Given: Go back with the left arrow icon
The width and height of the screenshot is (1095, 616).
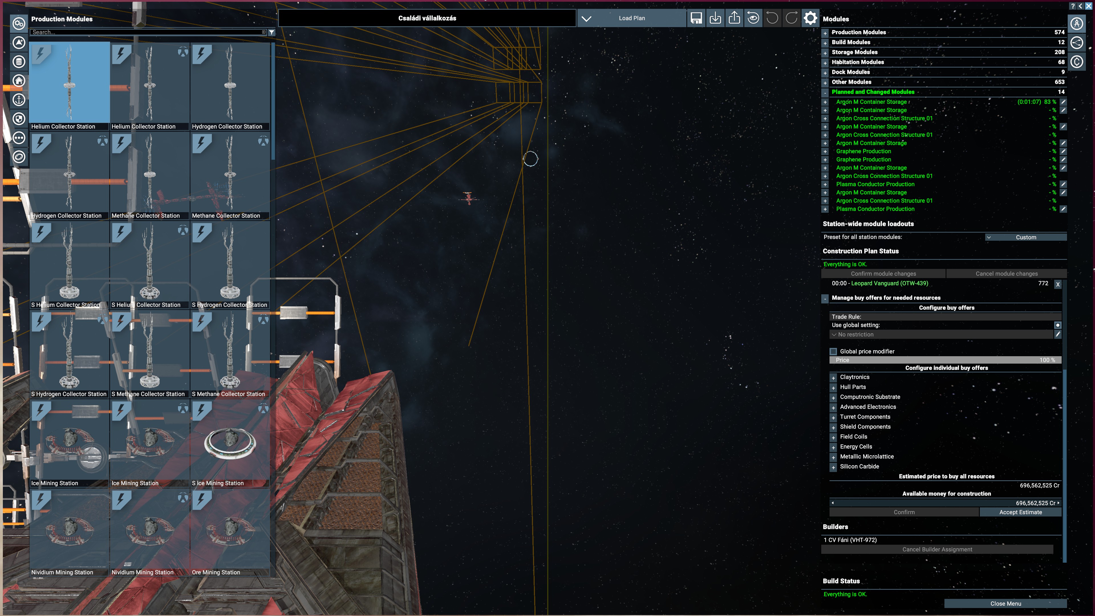Looking at the screenshot, I should click(x=1080, y=6).
